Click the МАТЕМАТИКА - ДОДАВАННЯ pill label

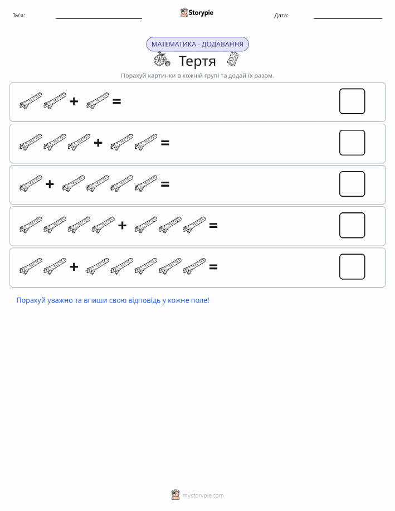[x=197, y=45]
